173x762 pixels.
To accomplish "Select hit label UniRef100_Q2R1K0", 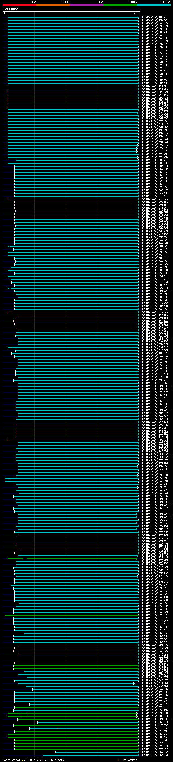I will 155,148.
